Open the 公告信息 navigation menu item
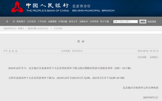Image resolution: width=162 pixels, height=101 pixels. tap(31, 21)
